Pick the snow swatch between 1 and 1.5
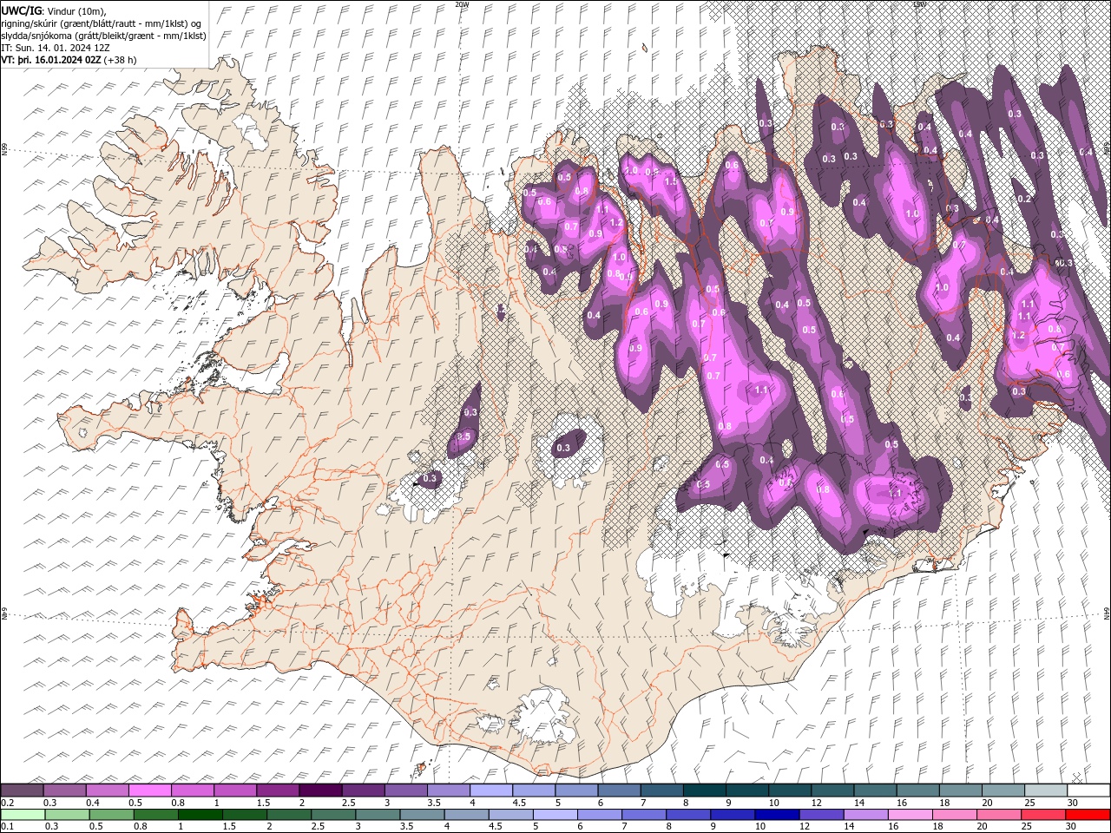The image size is (1111, 833). coord(234,790)
